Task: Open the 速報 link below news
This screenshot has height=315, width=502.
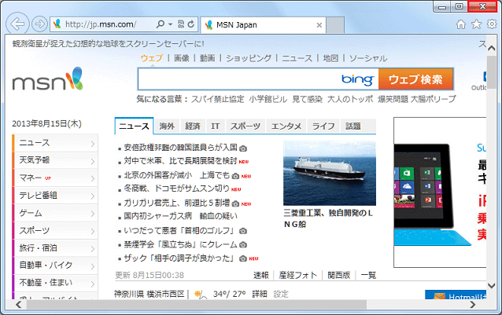Action: point(261,275)
